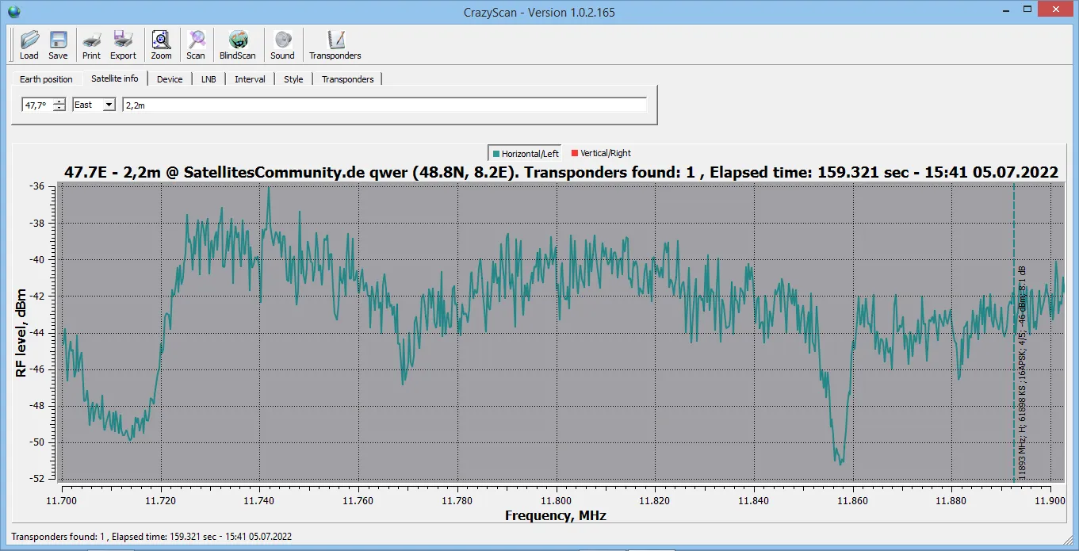Screen dimensions: 1079x551
Task: Click the -36 RF level tick label
Action: (x=38, y=187)
